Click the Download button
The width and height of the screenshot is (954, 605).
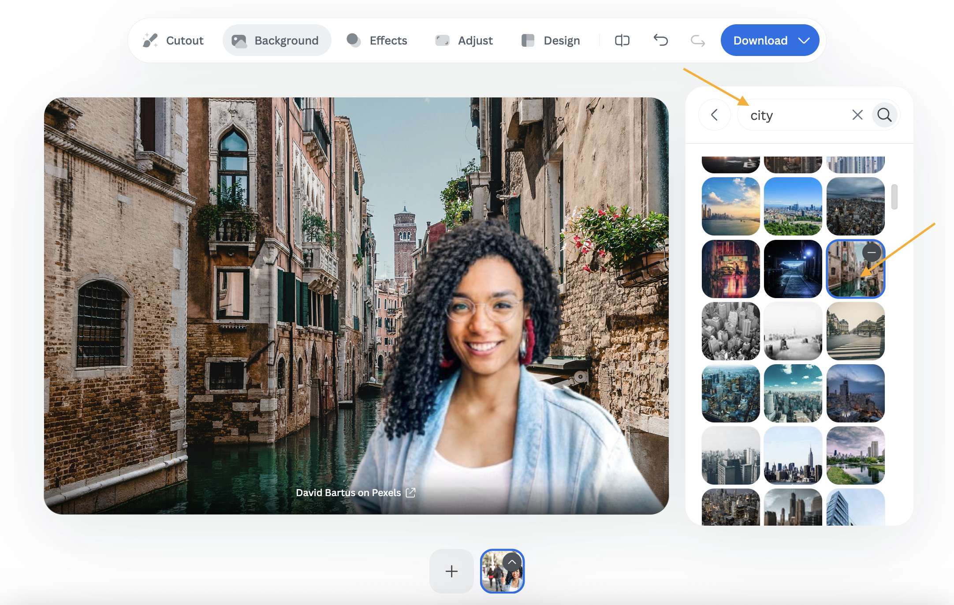[x=760, y=41]
